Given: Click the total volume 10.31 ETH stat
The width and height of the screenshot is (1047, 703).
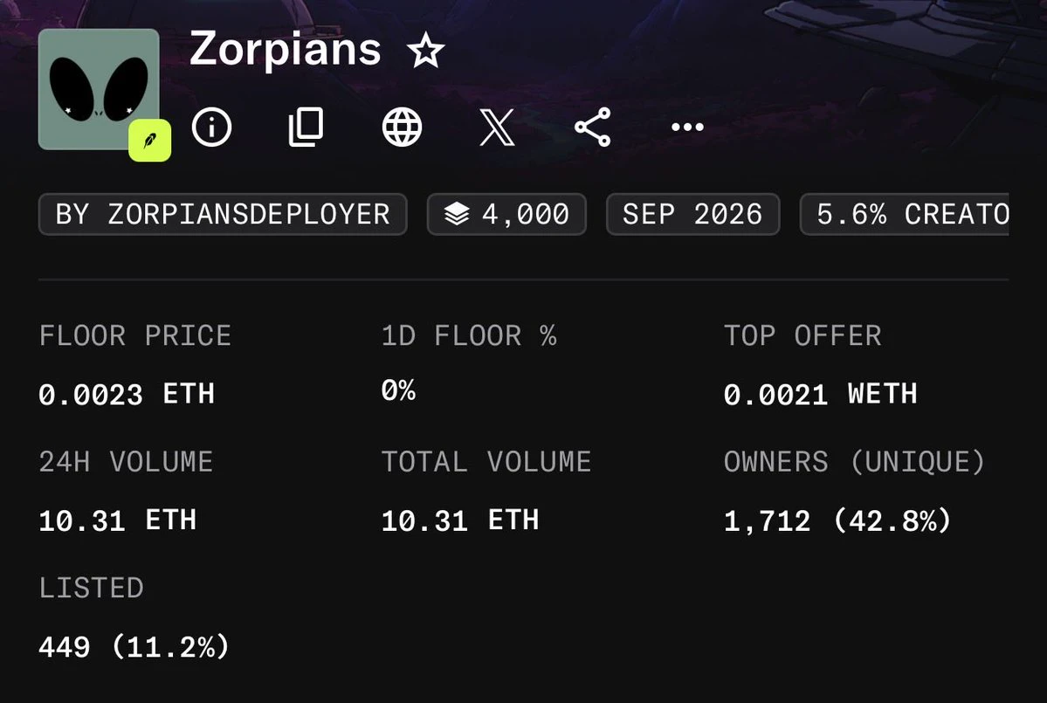Looking at the screenshot, I should pyautogui.click(x=460, y=520).
